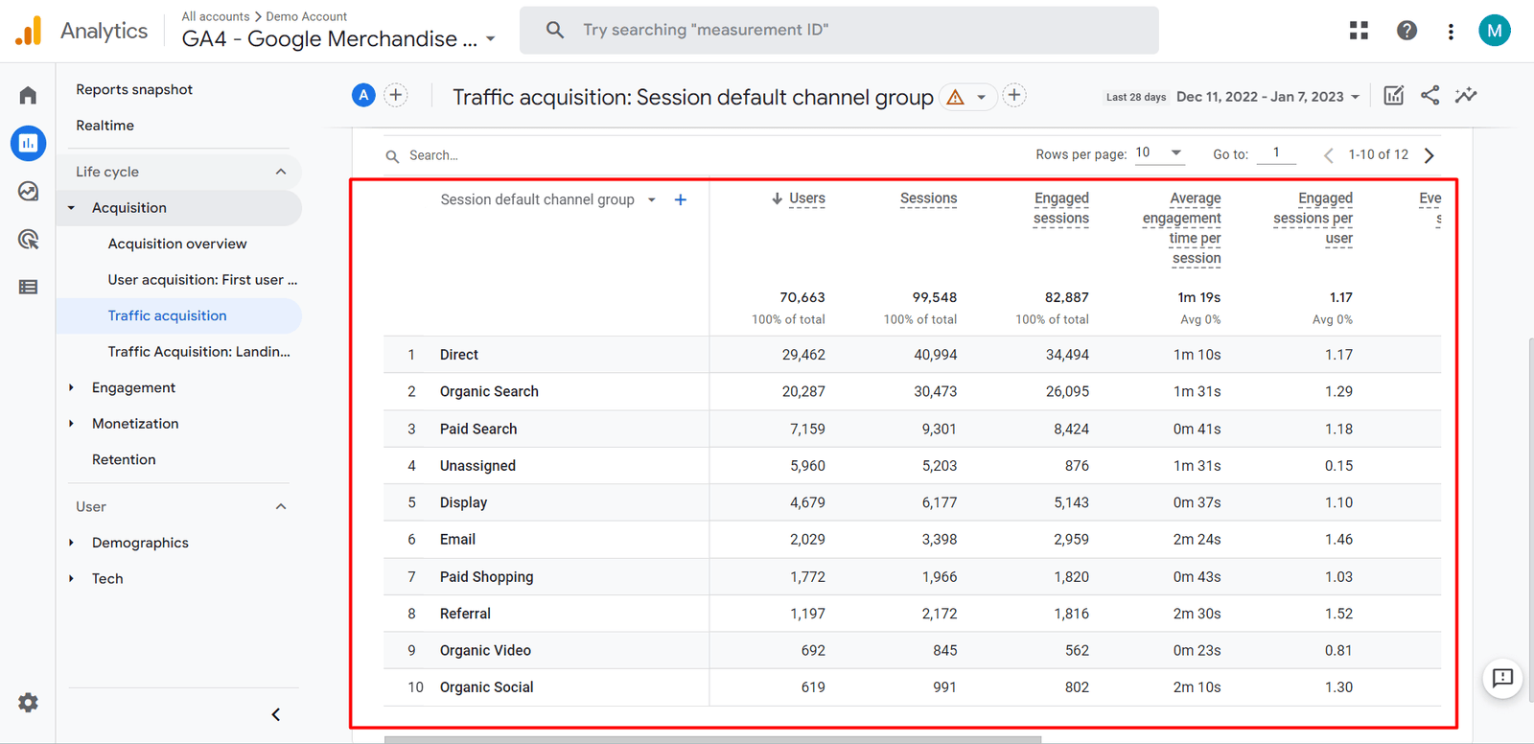Image resolution: width=1534 pixels, height=744 pixels.
Task: Open the Google apps grid
Action: point(1359,31)
